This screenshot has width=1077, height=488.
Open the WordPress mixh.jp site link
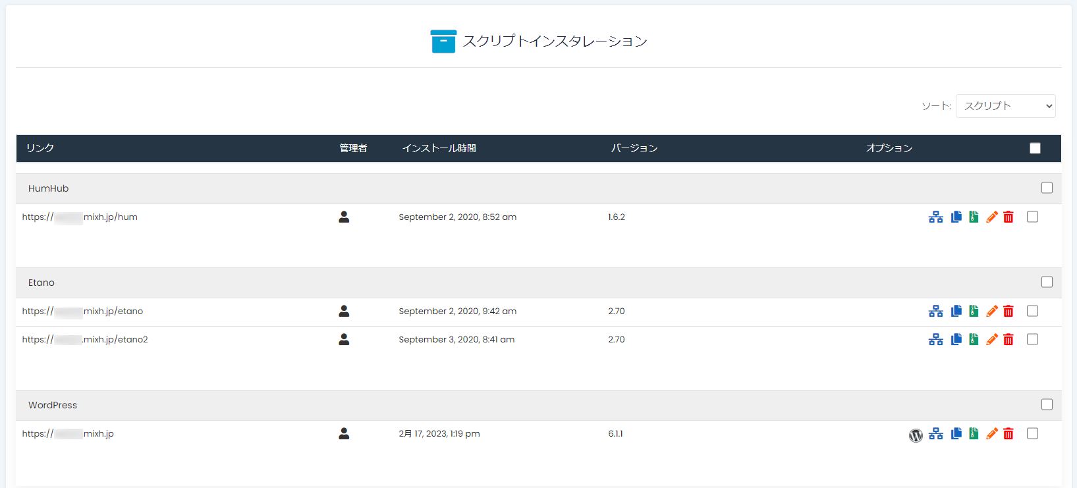coord(68,433)
